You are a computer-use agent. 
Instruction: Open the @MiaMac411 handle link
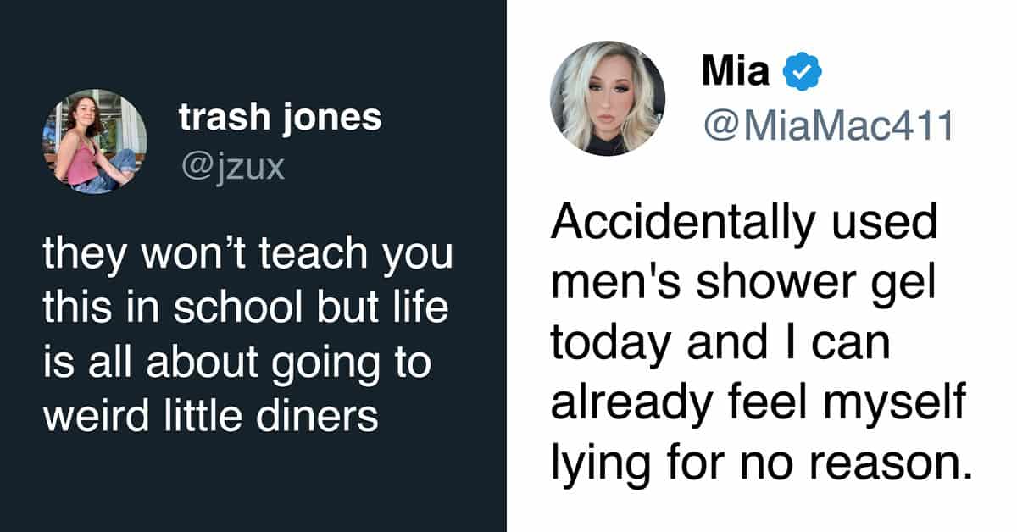[827, 127]
